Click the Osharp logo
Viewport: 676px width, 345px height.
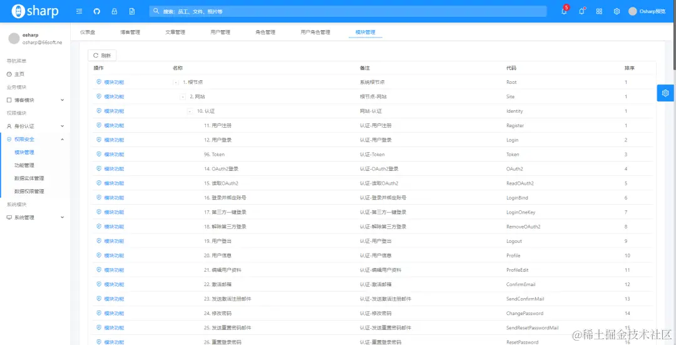point(35,11)
